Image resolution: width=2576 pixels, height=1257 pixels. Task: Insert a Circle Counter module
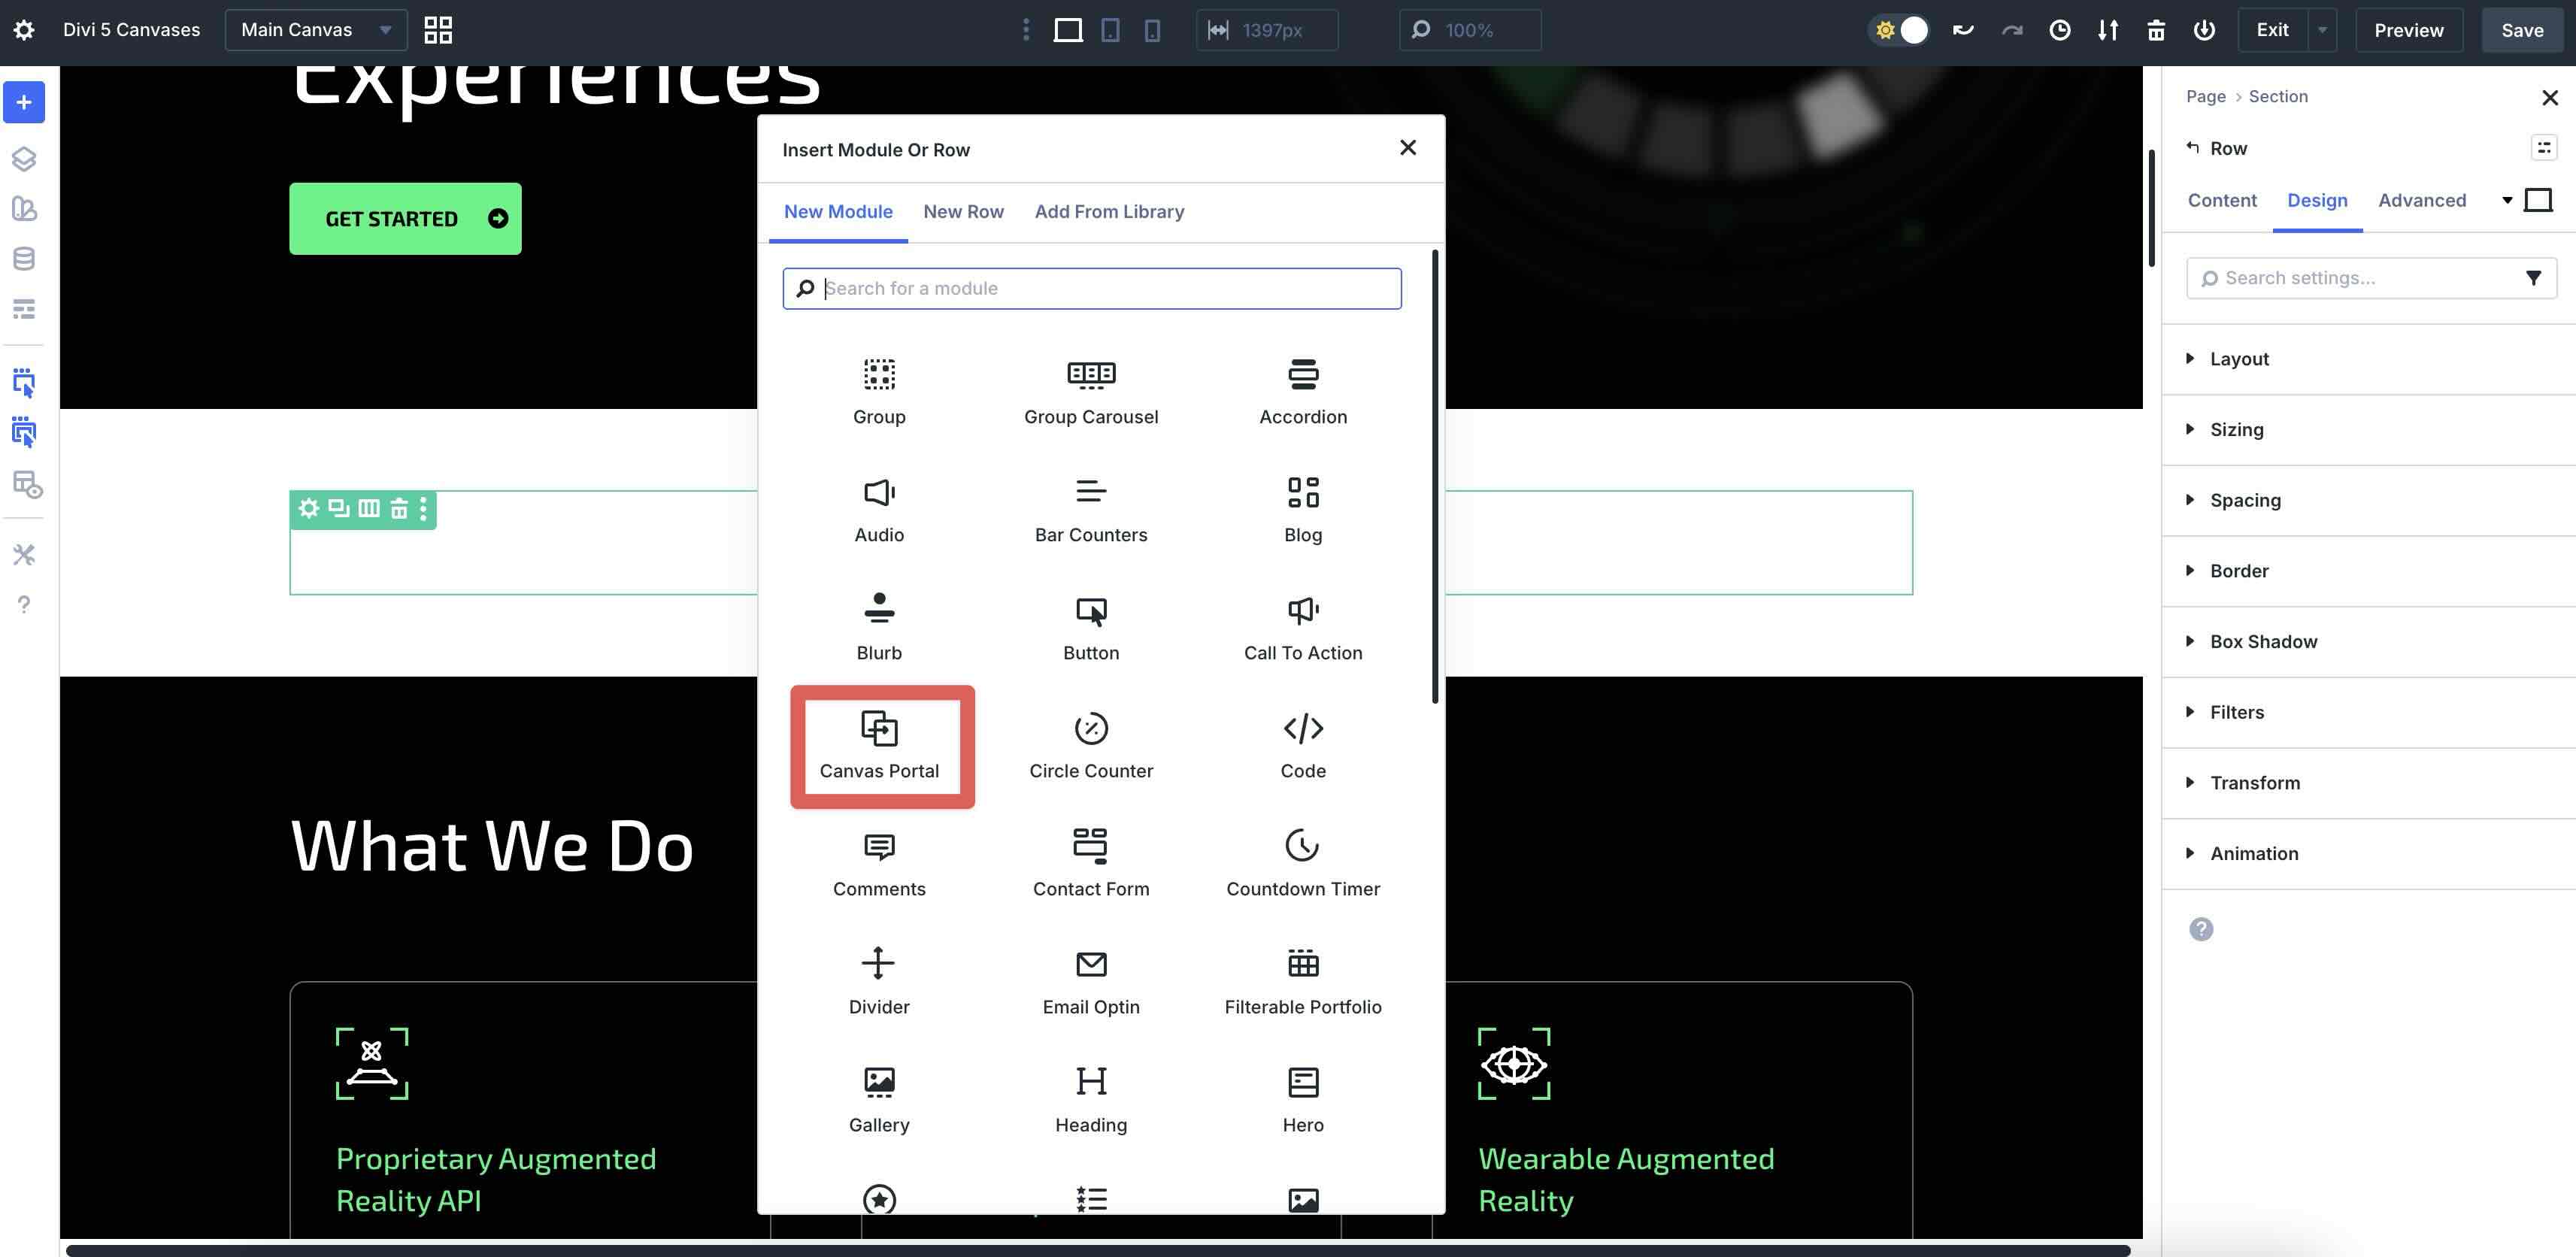pos(1090,745)
